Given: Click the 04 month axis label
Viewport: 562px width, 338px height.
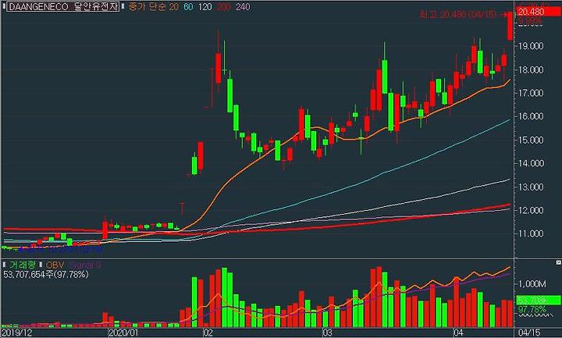Looking at the screenshot, I should (x=457, y=333).
